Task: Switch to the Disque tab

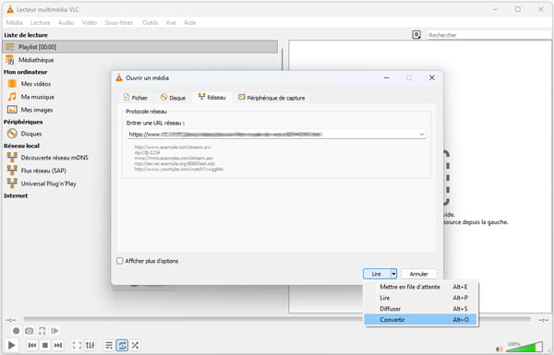Action: click(174, 98)
